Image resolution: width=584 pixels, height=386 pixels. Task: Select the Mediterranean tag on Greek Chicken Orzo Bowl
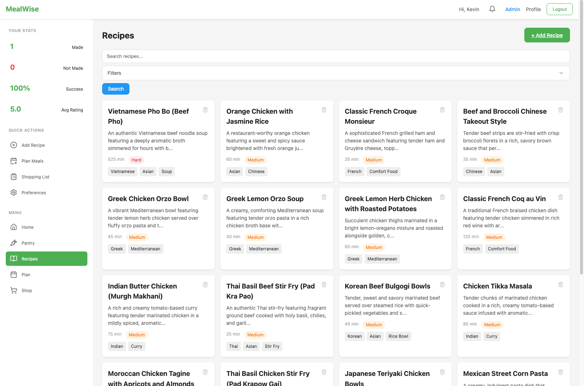click(145, 249)
